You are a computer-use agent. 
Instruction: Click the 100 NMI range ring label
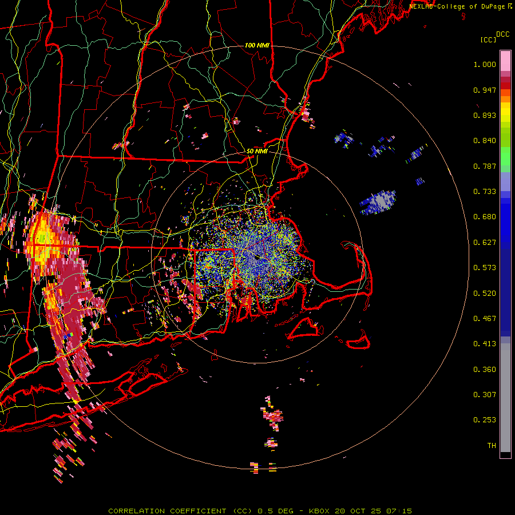tap(257, 45)
